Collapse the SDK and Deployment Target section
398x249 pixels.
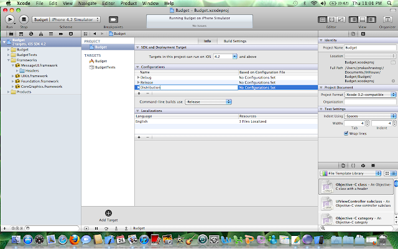pos(137,47)
